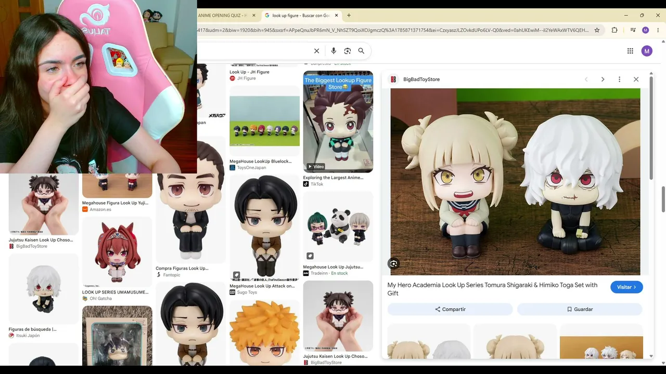This screenshot has height=374, width=666.
Task: Open the Chrome profile button in toolbar
Action: coord(646,30)
